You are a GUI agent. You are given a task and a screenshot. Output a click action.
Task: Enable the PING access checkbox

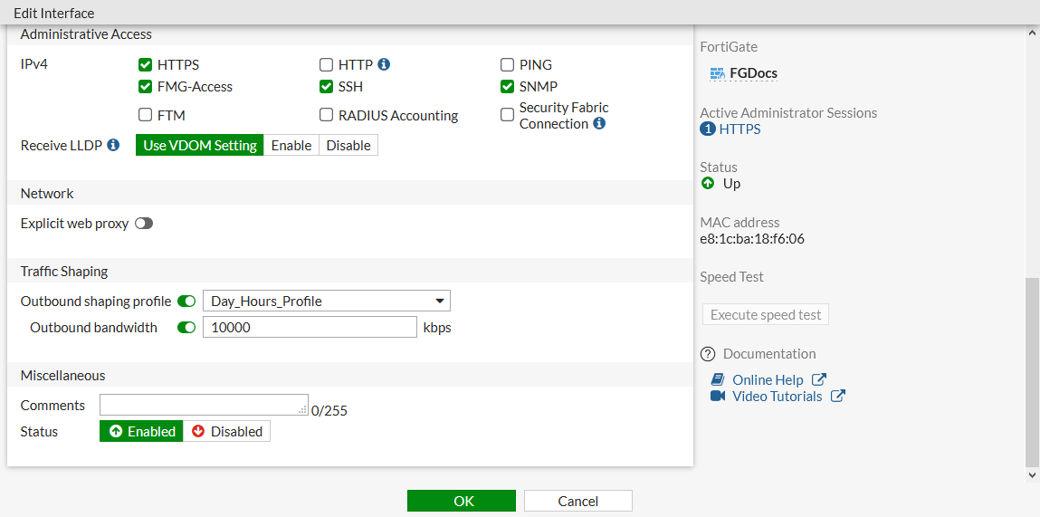tap(508, 65)
